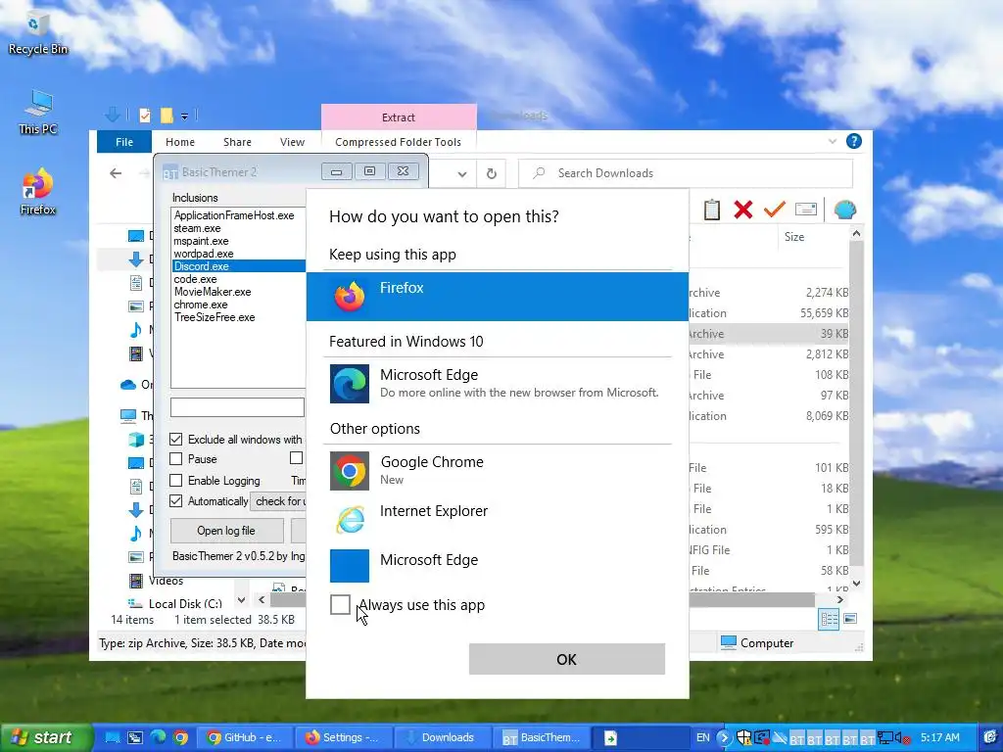Select the This PC desktop icon
The width and height of the screenshot is (1003, 752).
coord(38,114)
